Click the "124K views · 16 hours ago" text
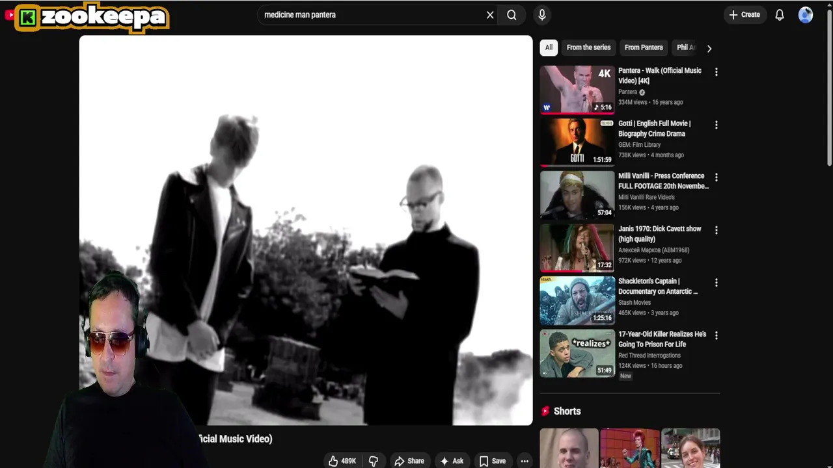833x468 pixels. [x=650, y=365]
